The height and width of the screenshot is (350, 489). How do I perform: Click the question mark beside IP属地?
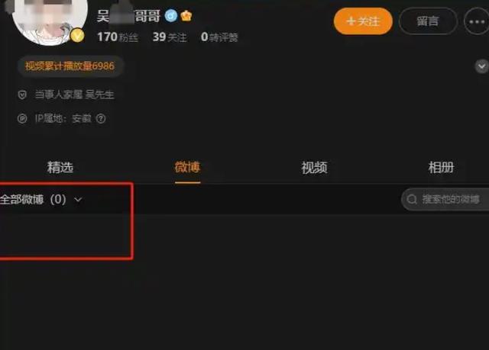click(101, 118)
